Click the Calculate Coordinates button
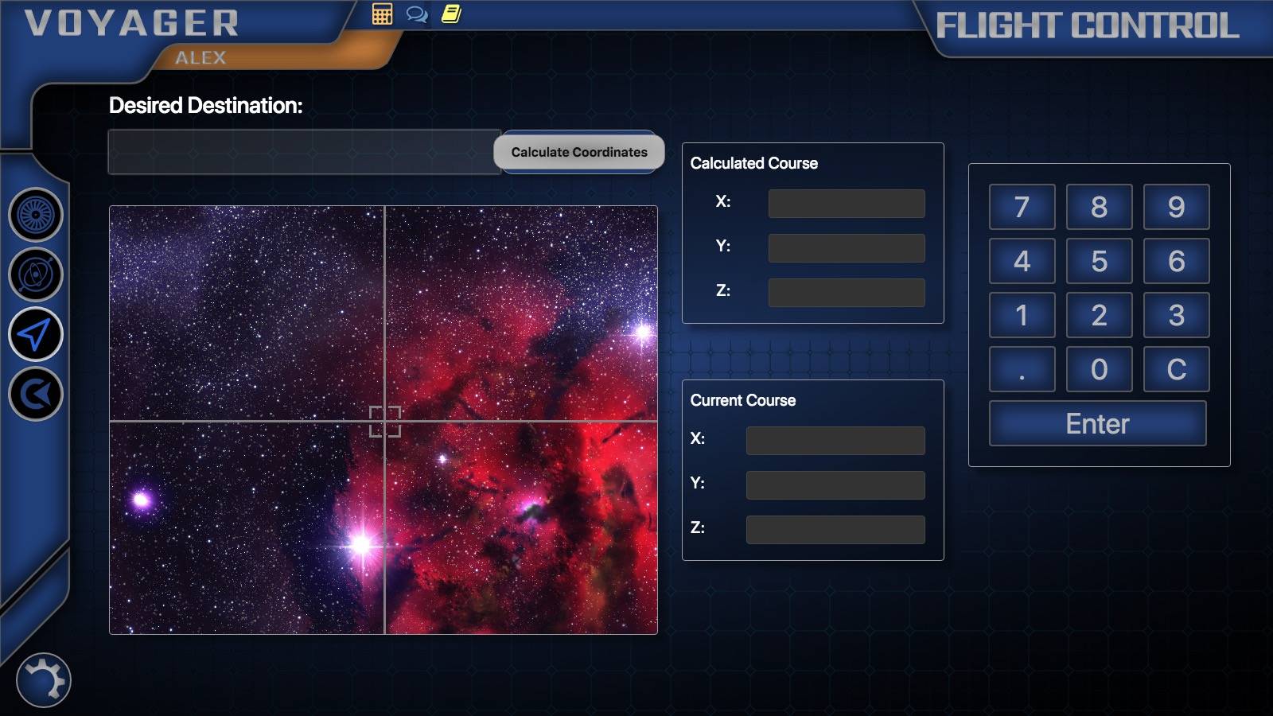The height and width of the screenshot is (716, 1273). pyautogui.click(x=578, y=152)
